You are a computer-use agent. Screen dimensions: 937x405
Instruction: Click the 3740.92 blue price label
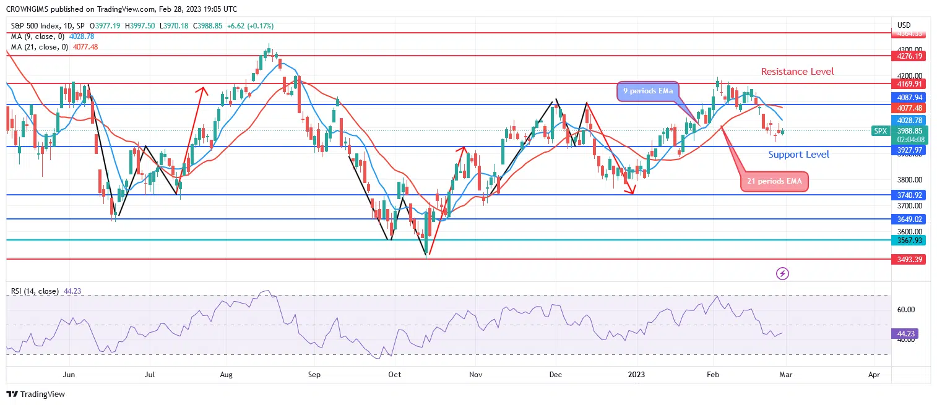click(909, 195)
